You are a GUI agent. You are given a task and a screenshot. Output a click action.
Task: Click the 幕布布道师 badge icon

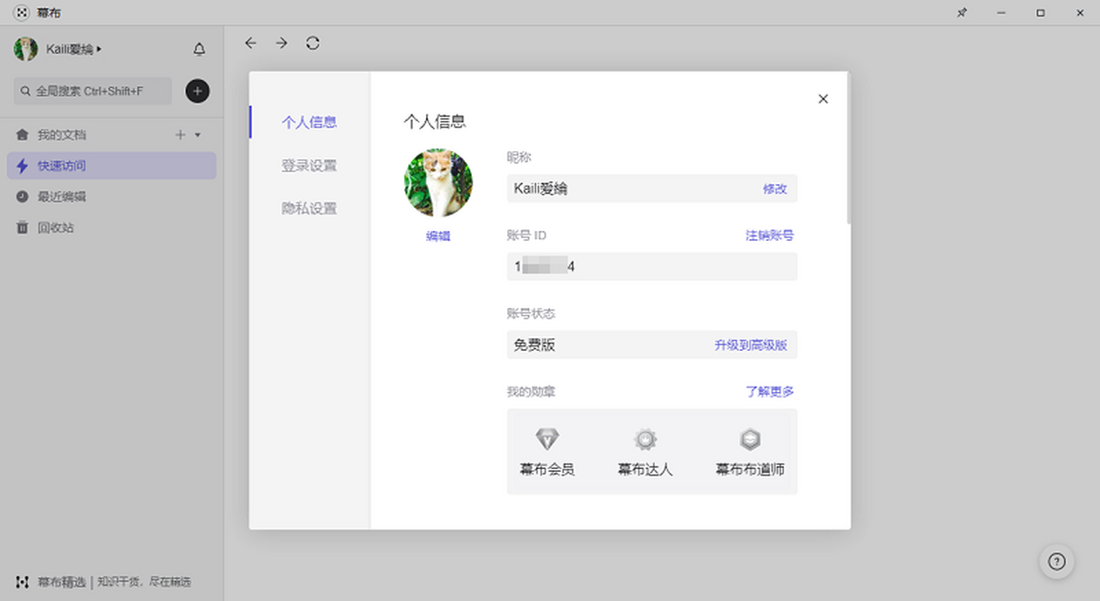750,440
